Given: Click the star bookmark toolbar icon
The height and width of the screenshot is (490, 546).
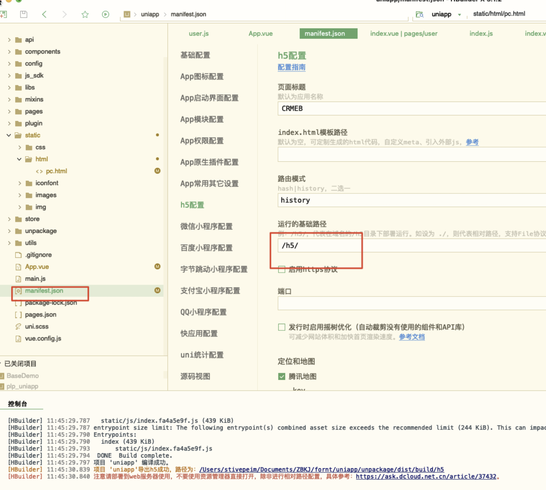Looking at the screenshot, I should [x=85, y=14].
